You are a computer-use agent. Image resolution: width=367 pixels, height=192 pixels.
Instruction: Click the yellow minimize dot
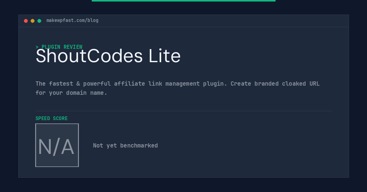[x=32, y=21]
